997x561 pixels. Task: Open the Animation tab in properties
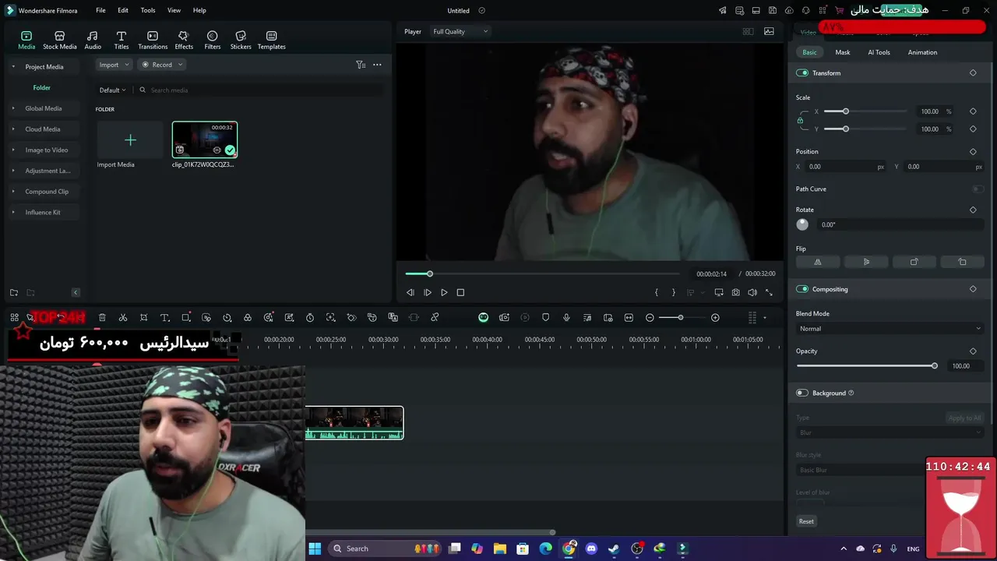pyautogui.click(x=922, y=53)
